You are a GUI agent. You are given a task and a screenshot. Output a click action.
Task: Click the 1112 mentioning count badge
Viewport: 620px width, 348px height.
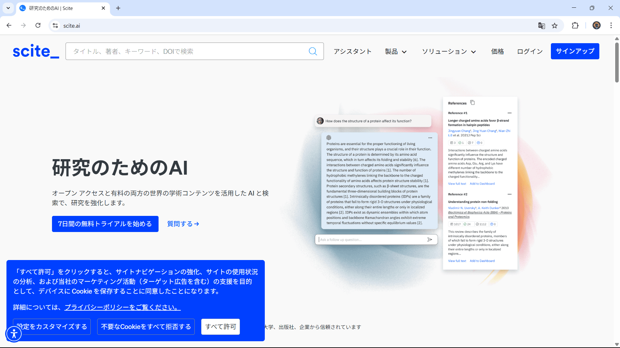481,224
